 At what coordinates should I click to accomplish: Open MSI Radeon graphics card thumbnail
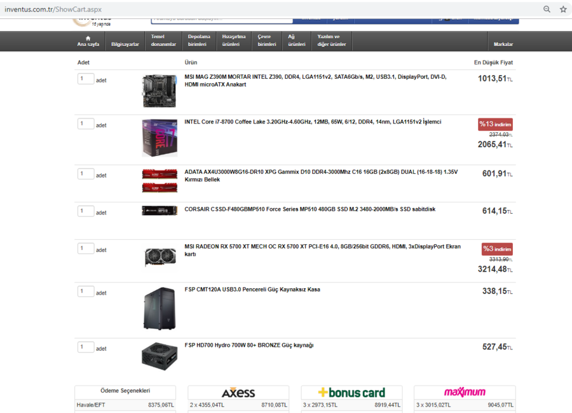point(160,256)
